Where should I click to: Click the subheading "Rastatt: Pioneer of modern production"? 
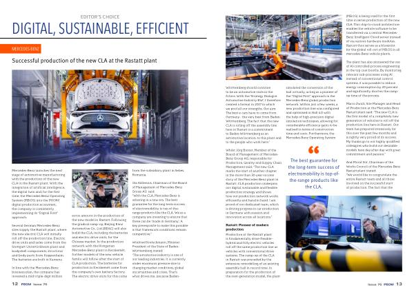247,227
